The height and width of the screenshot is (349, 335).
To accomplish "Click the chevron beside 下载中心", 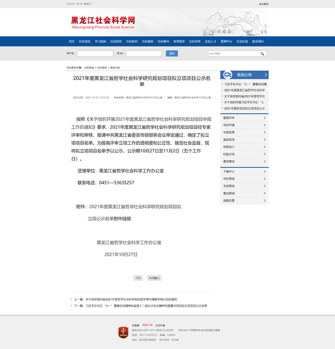I will [x=265, y=172].
